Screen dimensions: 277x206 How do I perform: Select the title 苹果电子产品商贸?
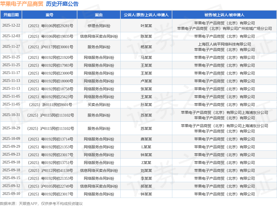[22, 4]
